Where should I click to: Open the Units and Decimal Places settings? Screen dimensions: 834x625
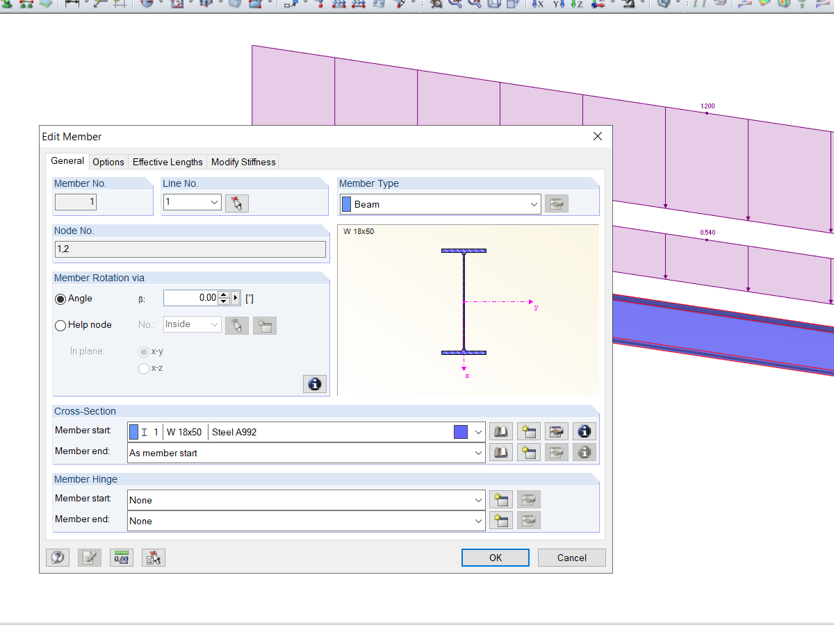122,557
